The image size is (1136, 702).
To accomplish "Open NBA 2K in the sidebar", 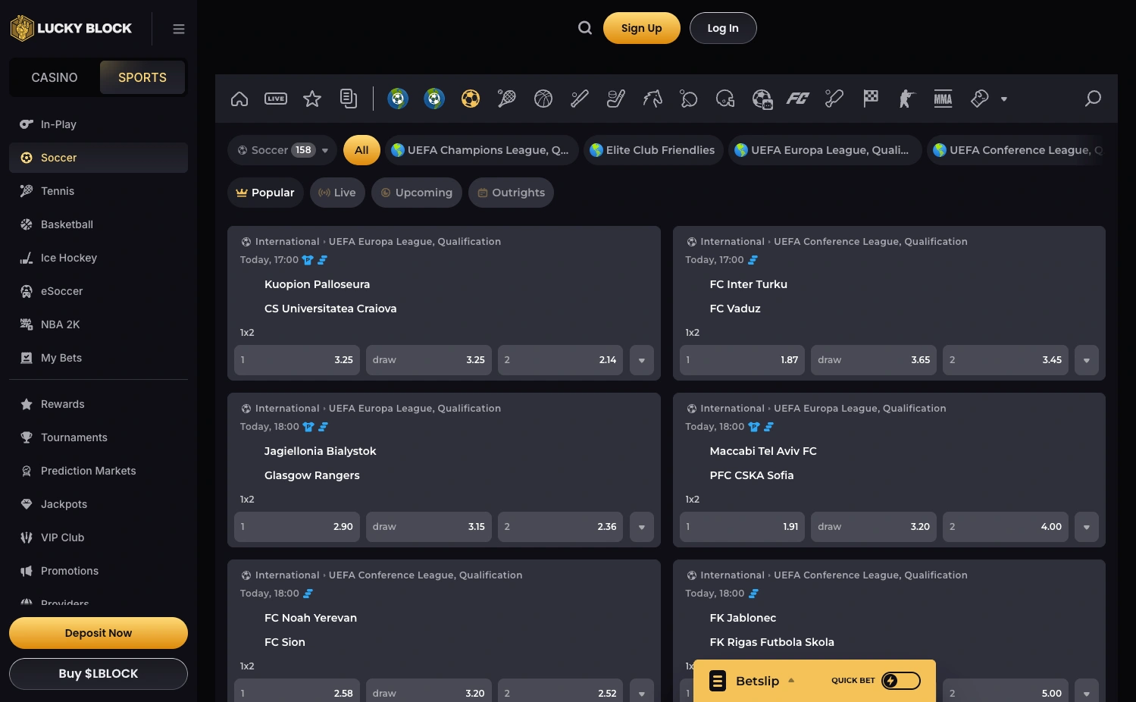I will (99, 324).
